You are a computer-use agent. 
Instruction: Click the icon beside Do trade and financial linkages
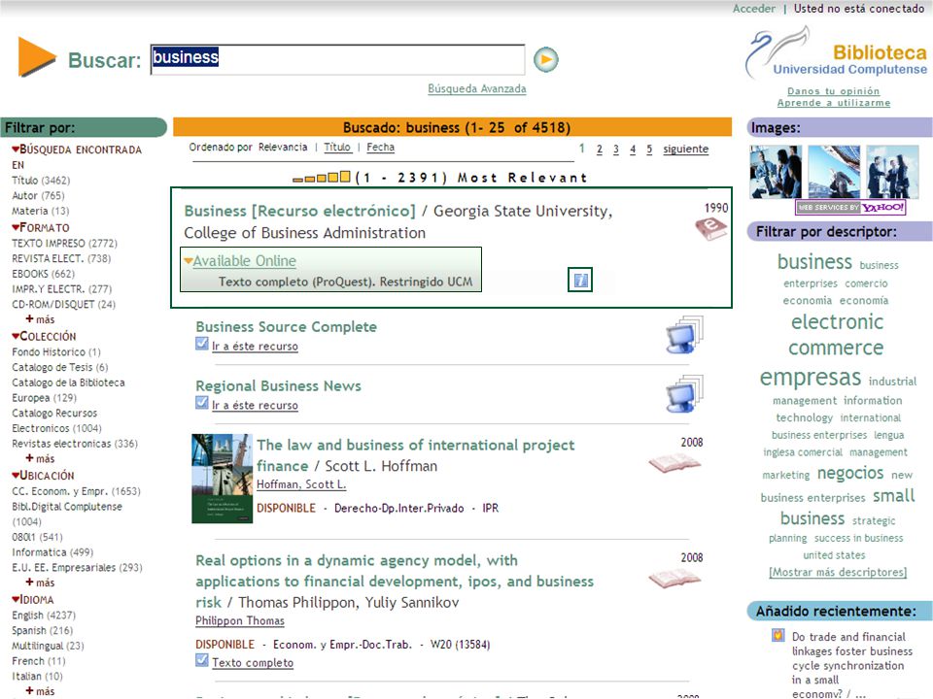coord(777,635)
